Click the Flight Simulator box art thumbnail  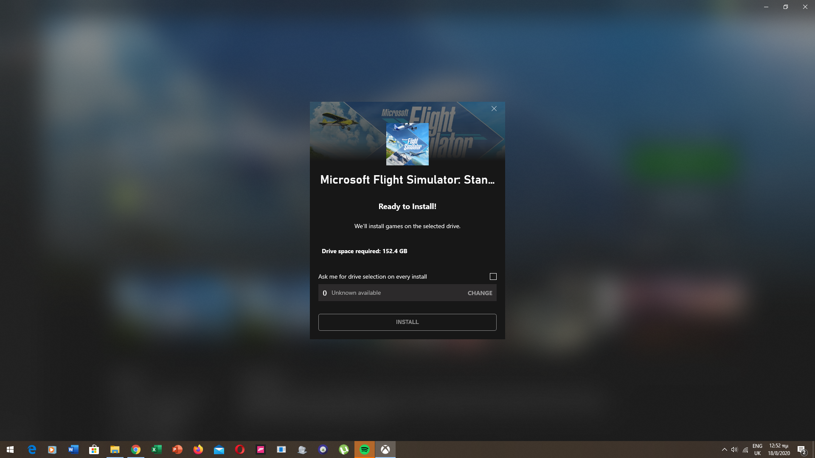click(407, 144)
